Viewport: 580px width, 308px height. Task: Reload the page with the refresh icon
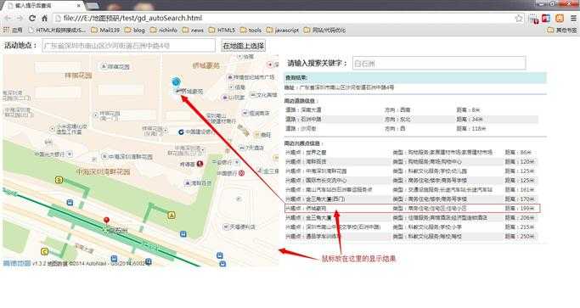[x=32, y=18]
